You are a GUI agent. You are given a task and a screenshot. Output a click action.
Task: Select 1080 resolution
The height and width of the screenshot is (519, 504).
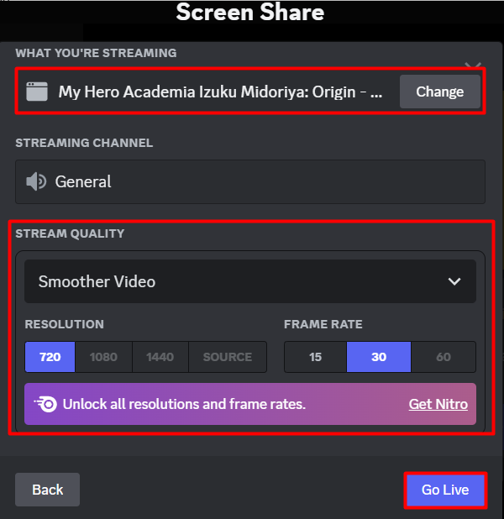[x=103, y=357]
